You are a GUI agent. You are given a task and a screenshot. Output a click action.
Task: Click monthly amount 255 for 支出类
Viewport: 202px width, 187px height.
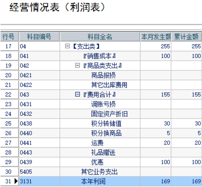click(165, 46)
